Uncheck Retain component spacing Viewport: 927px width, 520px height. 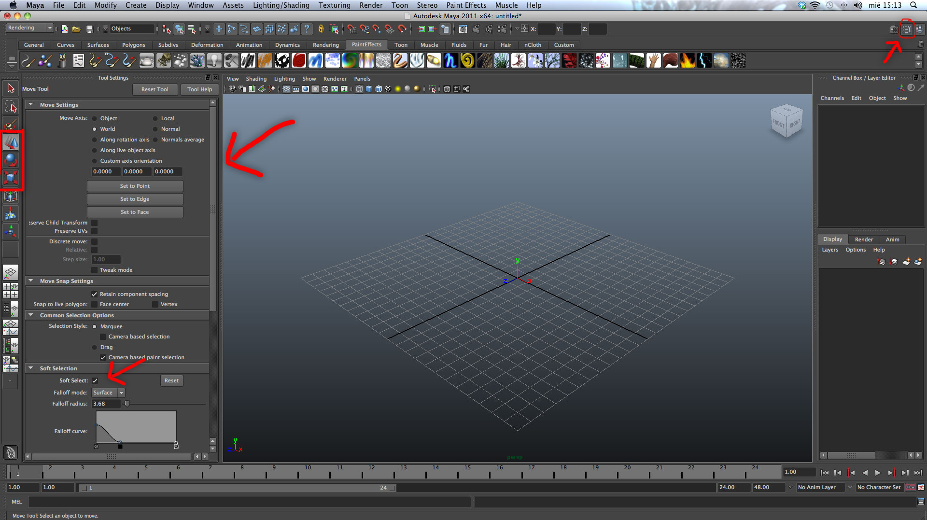pos(95,294)
